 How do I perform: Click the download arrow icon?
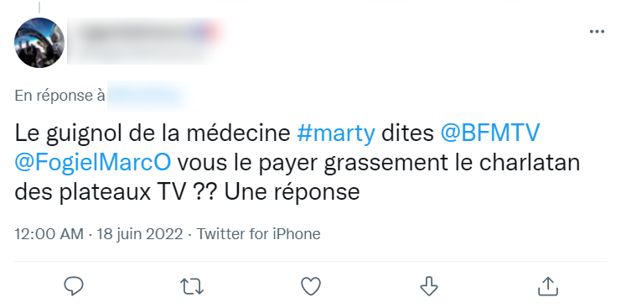[429, 286]
